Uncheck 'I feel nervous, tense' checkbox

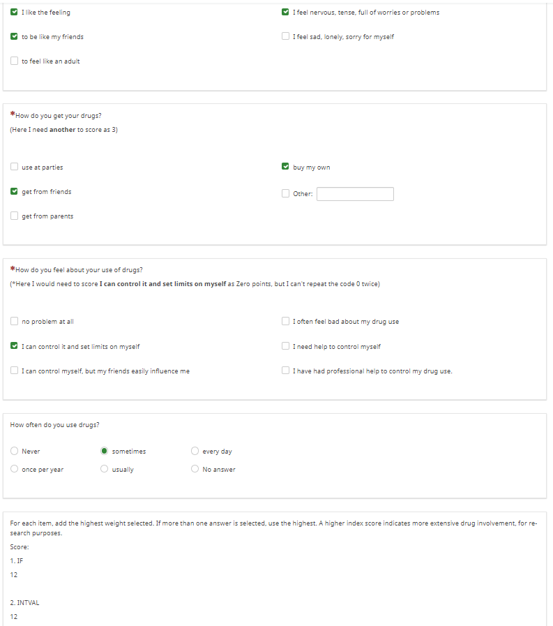286,12
